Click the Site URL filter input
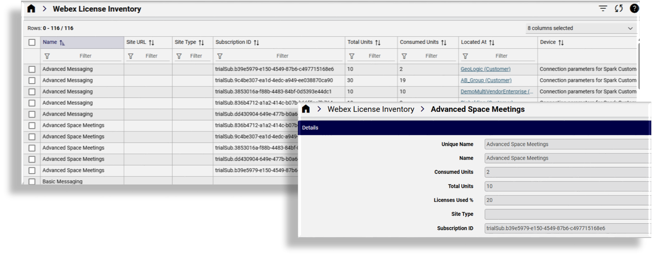The image size is (652, 257). click(x=151, y=56)
